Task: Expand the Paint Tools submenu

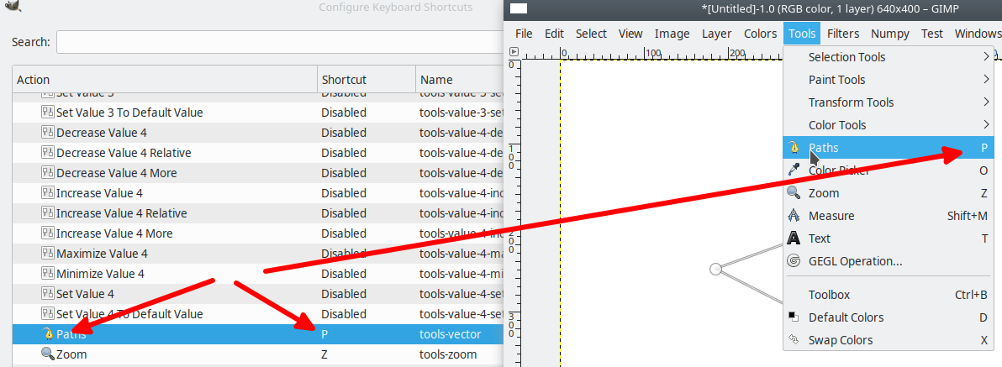Action: (889, 80)
